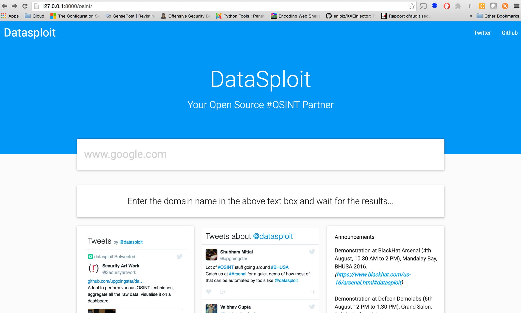
Task: Click the gray puzzle piece extension icon
Action: pyautogui.click(x=458, y=6)
